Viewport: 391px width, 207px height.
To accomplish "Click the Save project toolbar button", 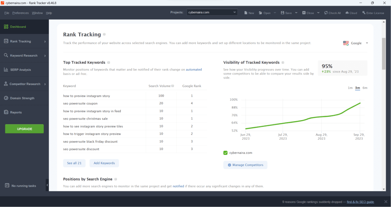I will point(286,13).
